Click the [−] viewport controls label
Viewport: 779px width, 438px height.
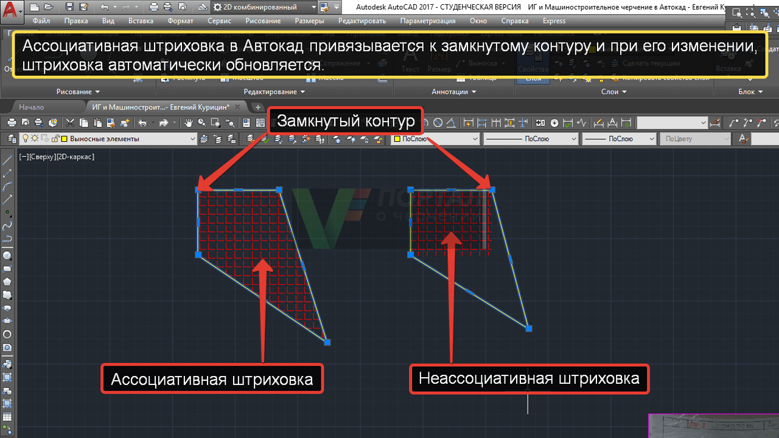click(23, 156)
